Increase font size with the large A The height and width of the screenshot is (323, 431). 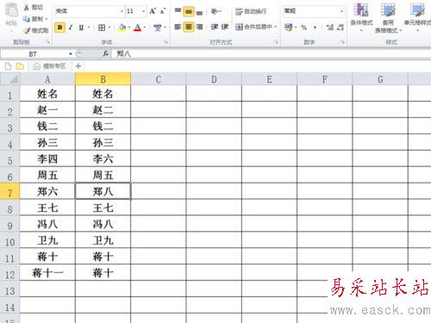click(153, 11)
